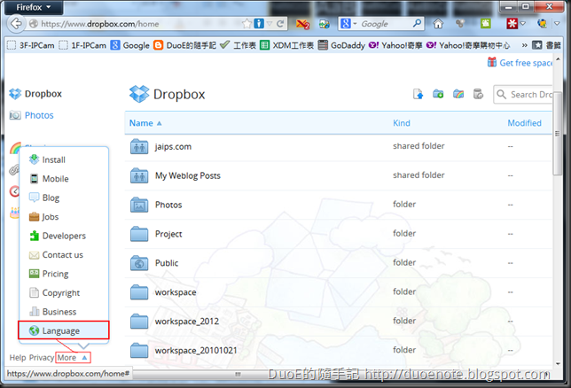Click the Upload file icon
Screen dimensions: 571x388
click(418, 94)
